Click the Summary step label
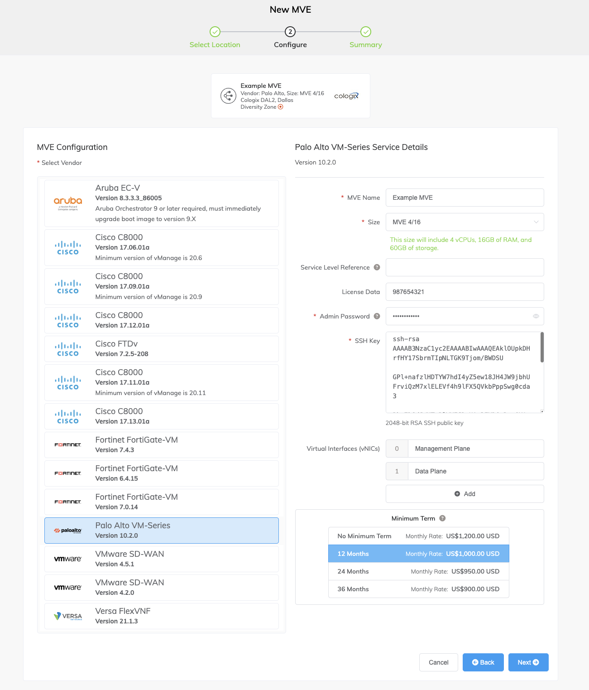 pyautogui.click(x=366, y=45)
